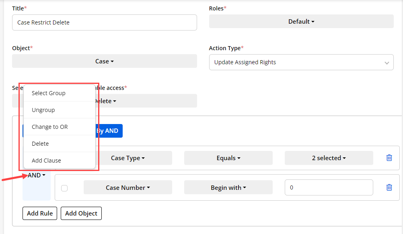
Task: Choose Select Group from the popup menu
Action: tap(49, 93)
